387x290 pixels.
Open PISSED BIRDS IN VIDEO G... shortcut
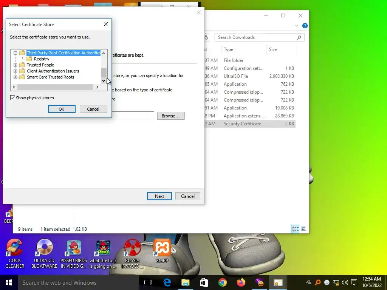74,254
